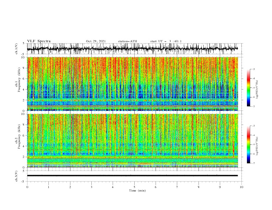Click the 'start UT = 3 :40: 1' text
Image resolution: width=272 pixels, height=210 pixels.
pos(166,41)
